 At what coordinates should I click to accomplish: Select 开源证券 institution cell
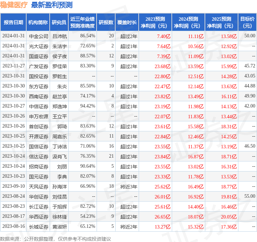(x=39, y=136)
